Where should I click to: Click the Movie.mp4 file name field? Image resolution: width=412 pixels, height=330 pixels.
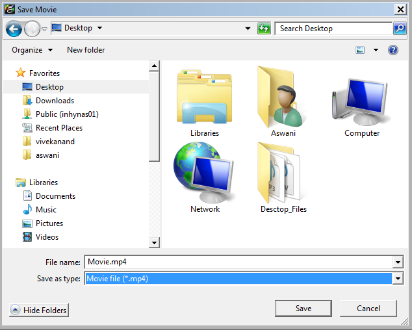pos(239,262)
